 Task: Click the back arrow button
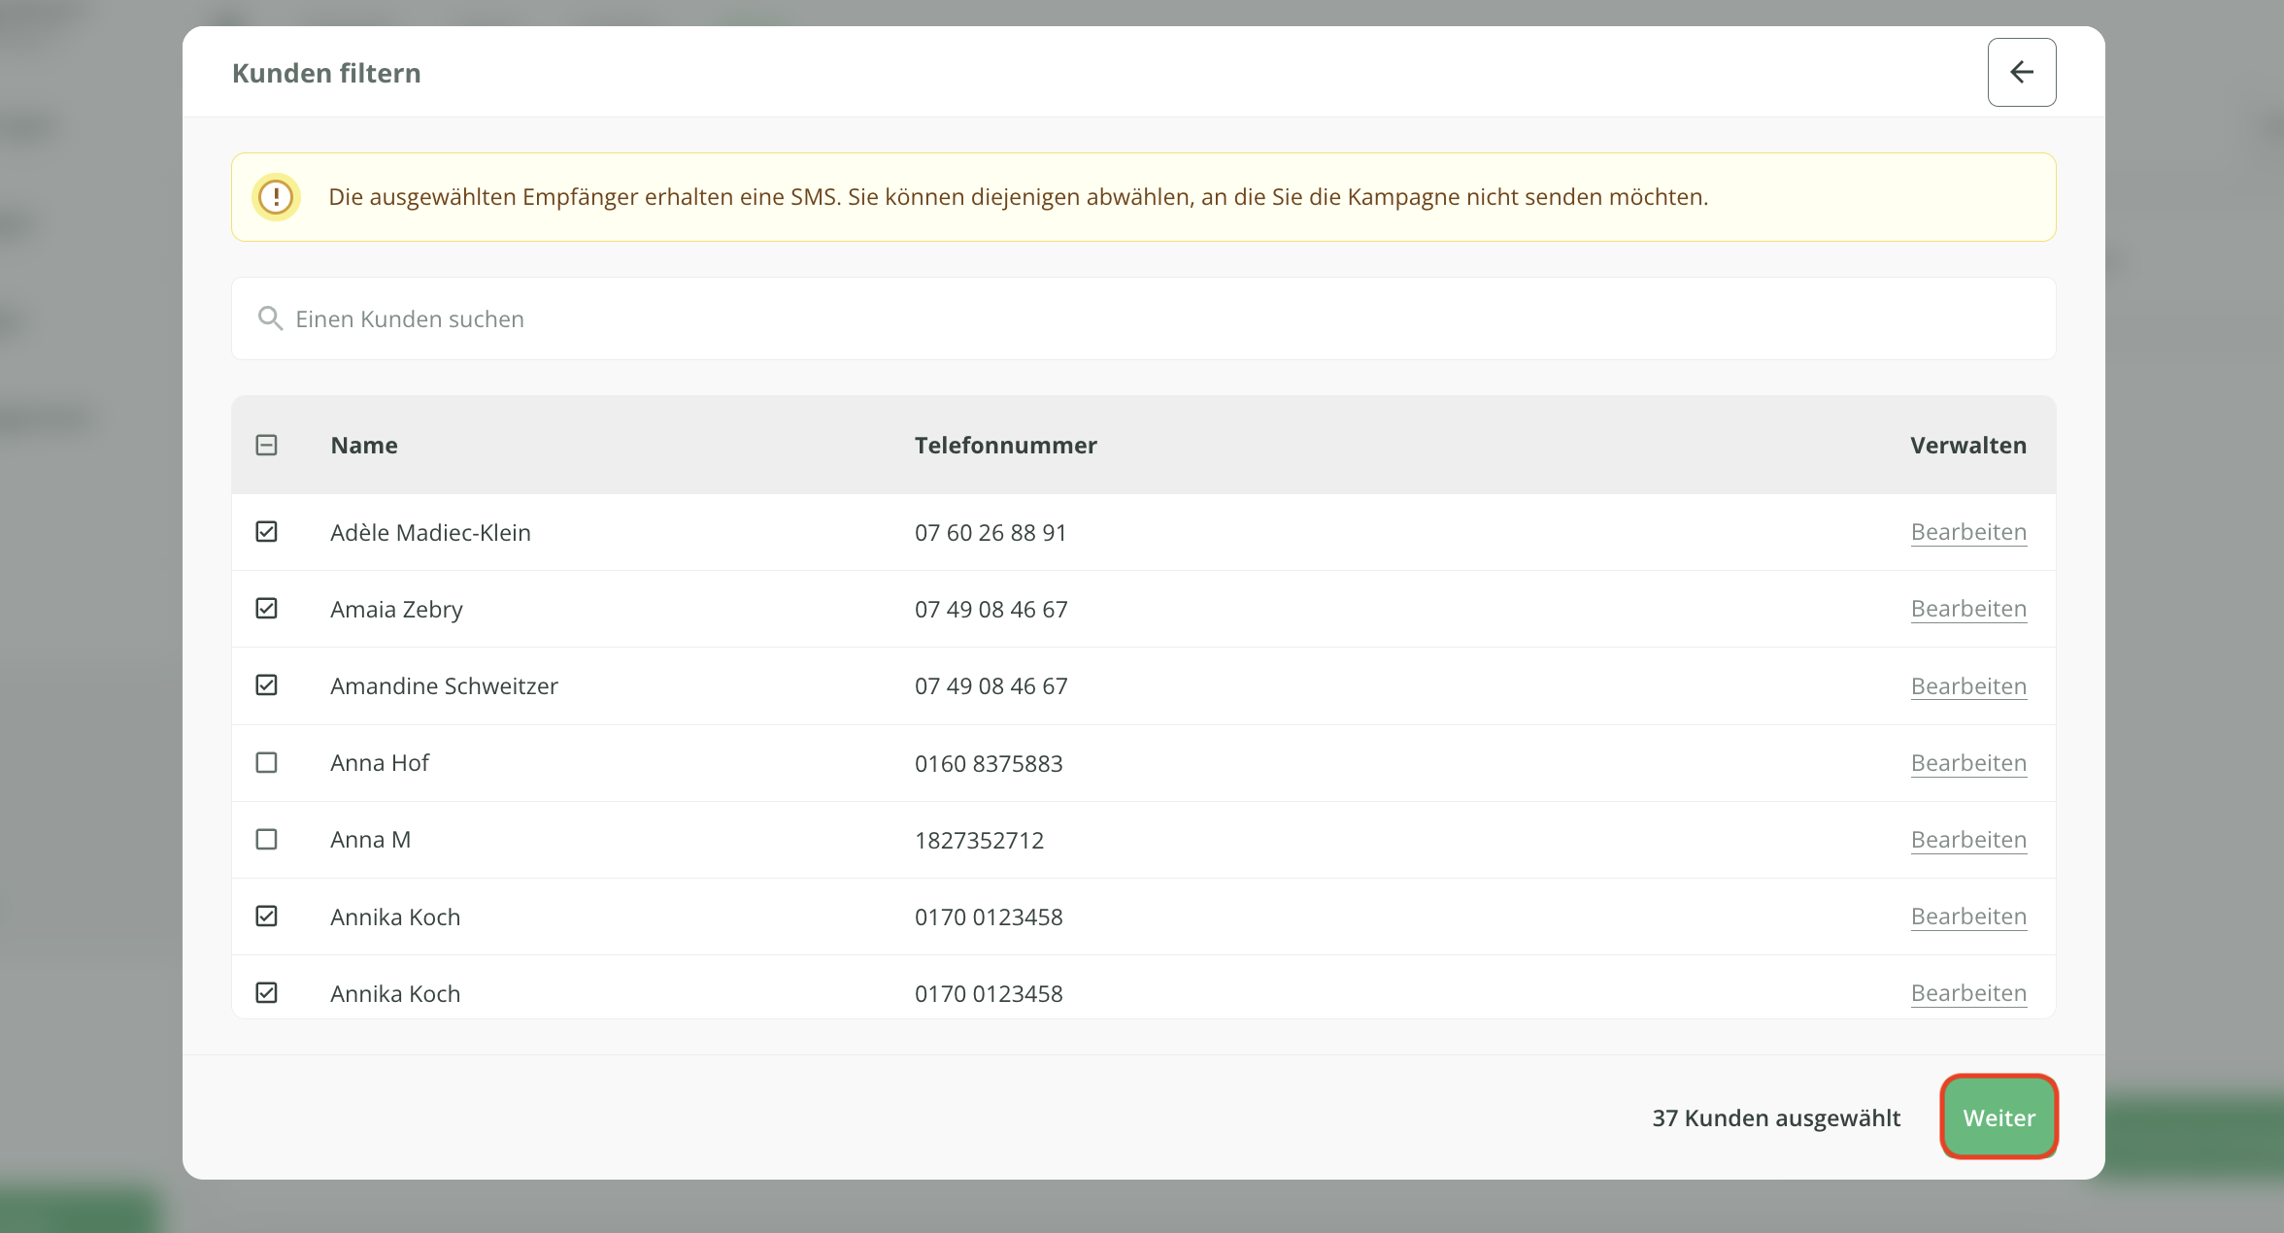(x=2021, y=72)
